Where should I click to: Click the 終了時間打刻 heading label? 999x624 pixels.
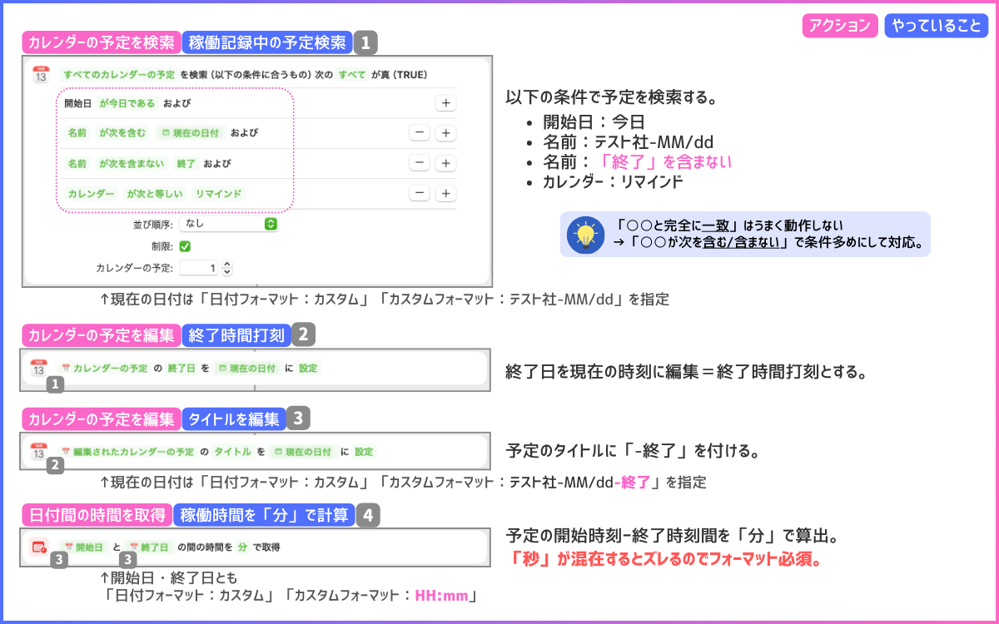(x=237, y=335)
